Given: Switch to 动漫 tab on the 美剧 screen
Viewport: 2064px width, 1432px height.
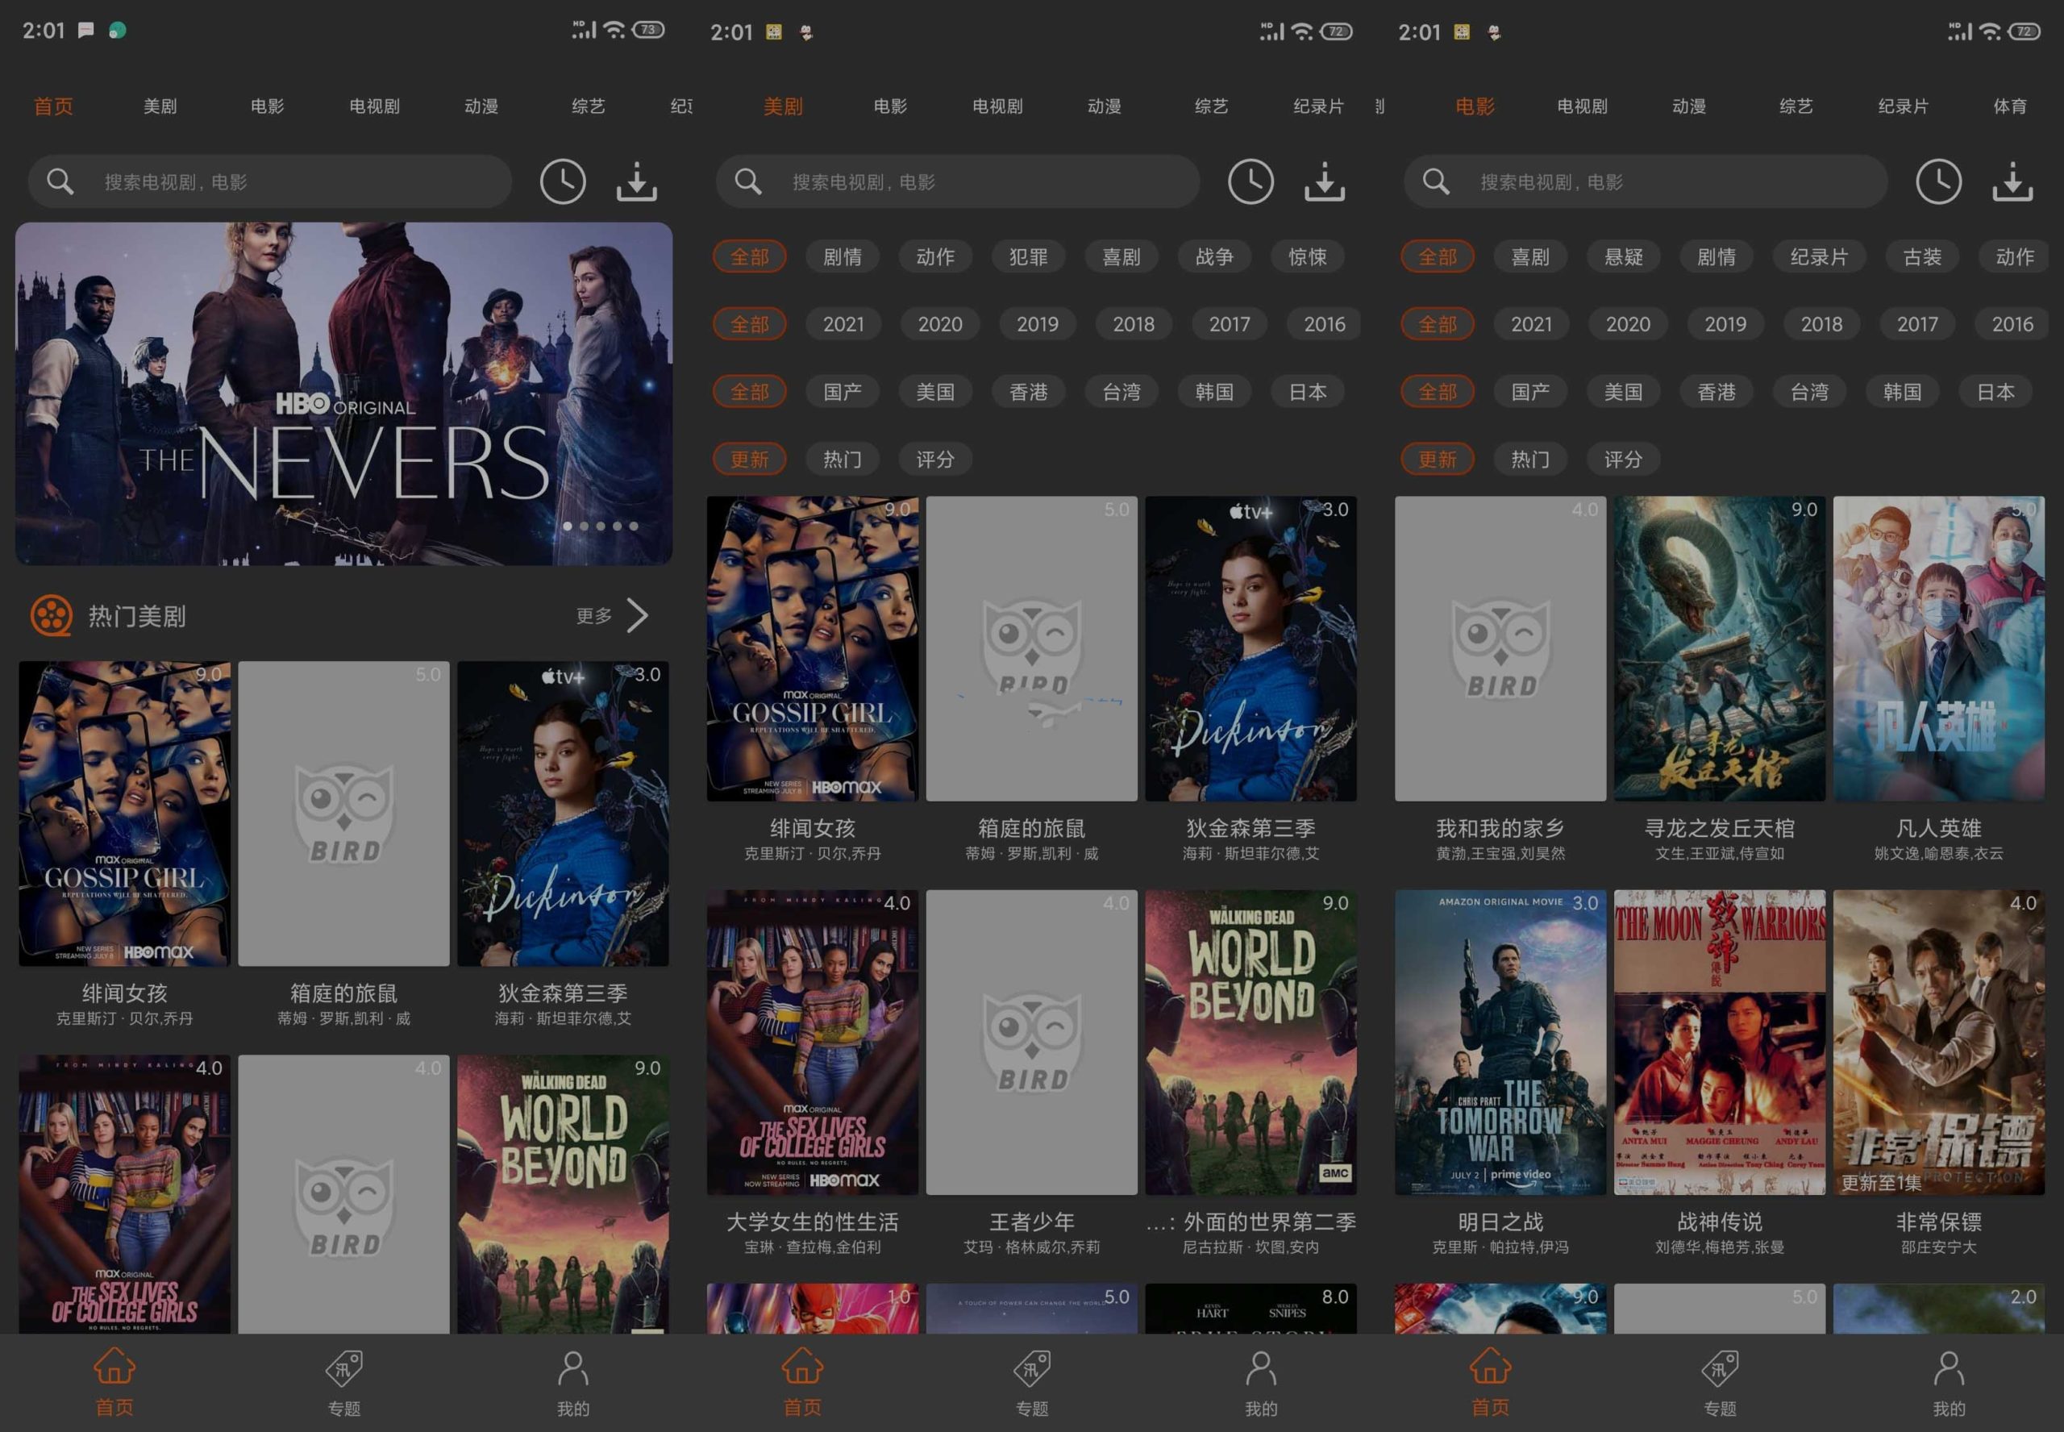Looking at the screenshot, I should [1105, 106].
